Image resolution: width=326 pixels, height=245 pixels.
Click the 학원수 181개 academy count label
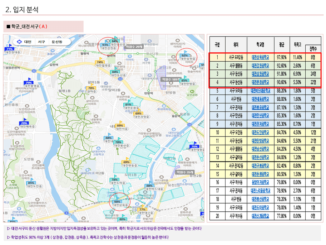[x=171, y=80]
